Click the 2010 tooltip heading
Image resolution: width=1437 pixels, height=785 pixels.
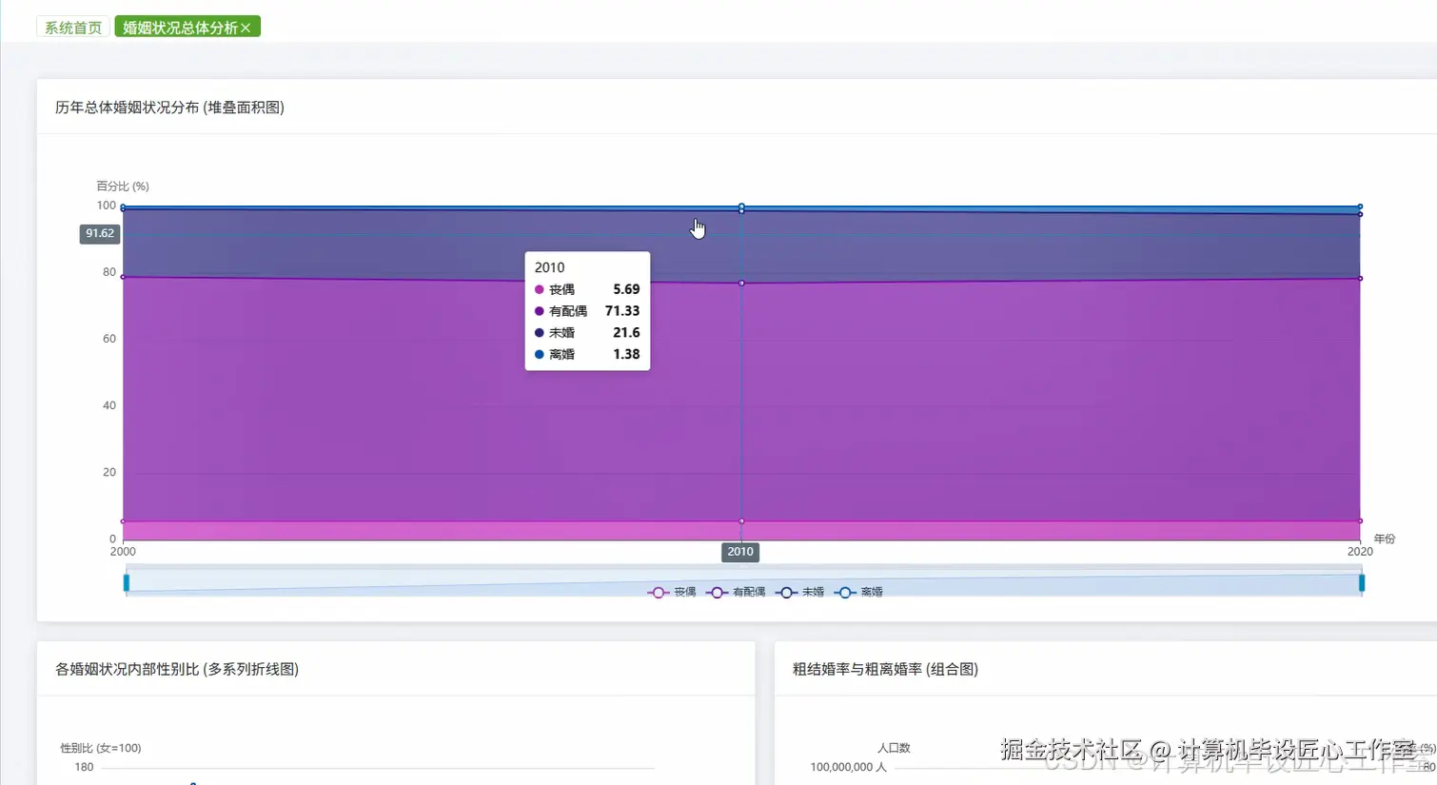549,267
